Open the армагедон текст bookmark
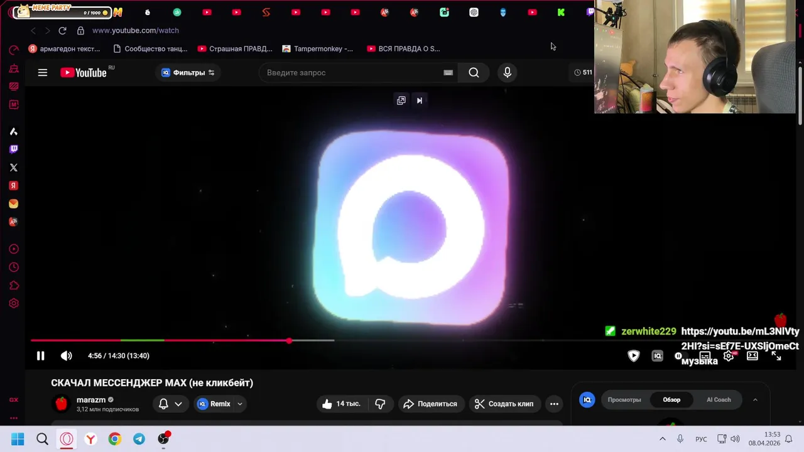 [x=65, y=48]
